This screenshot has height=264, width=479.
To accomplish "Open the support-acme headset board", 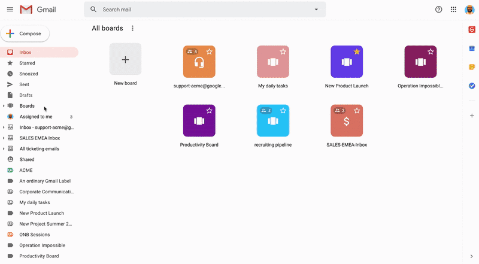I will coord(199,62).
